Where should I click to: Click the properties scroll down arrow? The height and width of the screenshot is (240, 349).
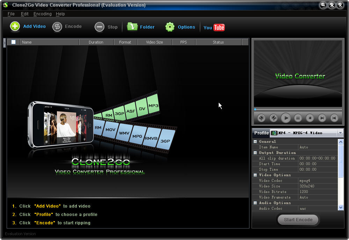[x=341, y=208]
